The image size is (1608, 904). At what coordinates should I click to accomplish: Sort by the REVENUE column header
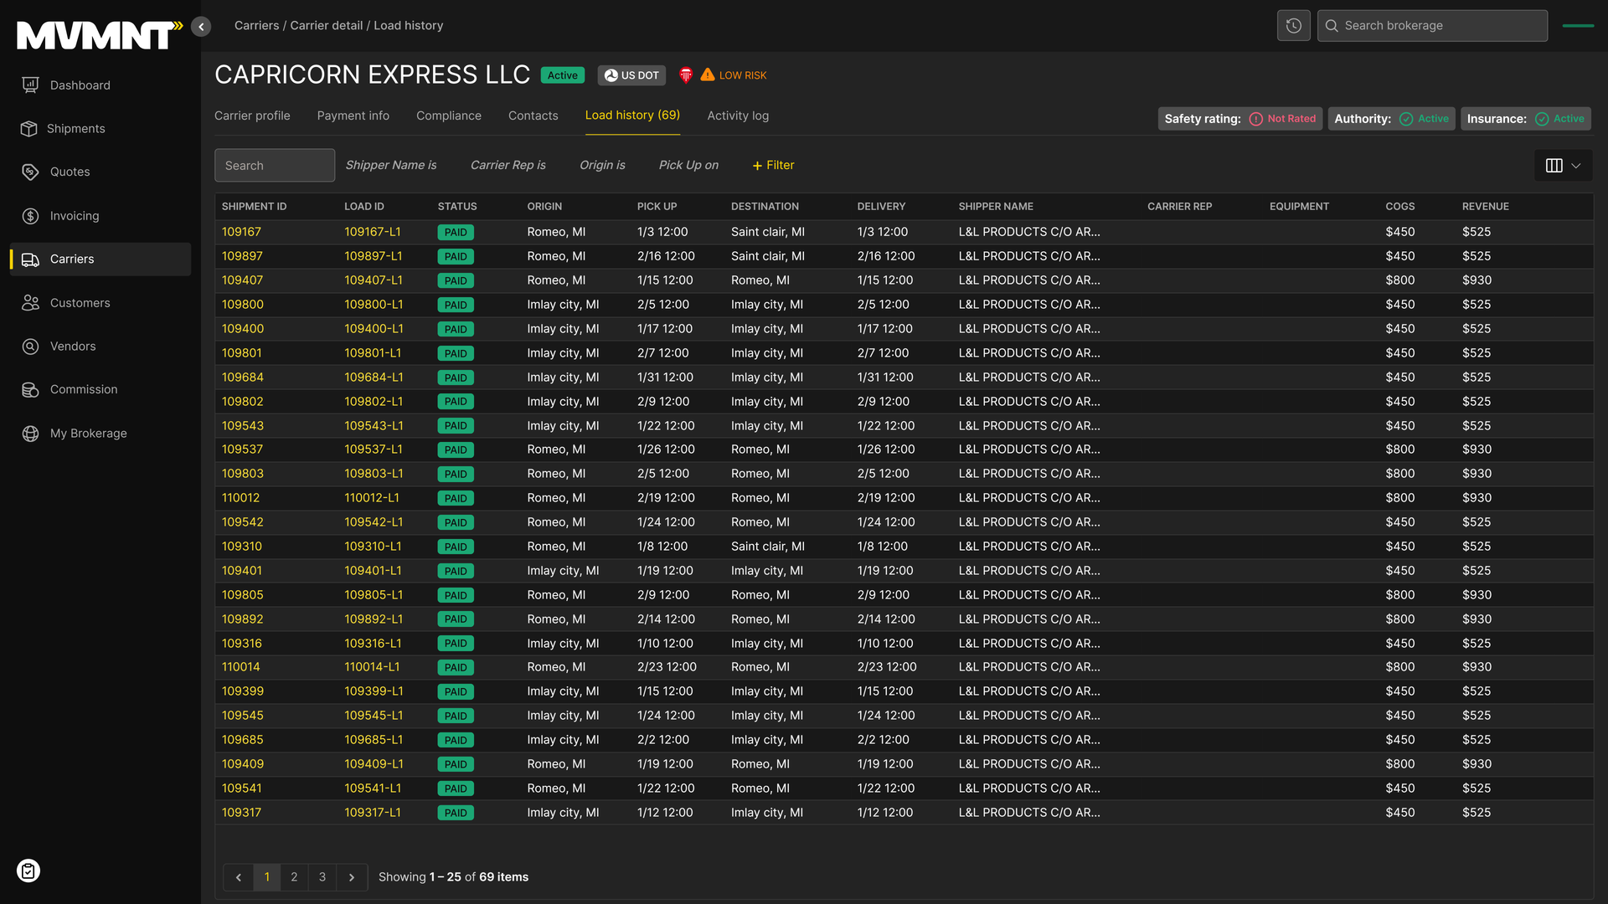1485,206
